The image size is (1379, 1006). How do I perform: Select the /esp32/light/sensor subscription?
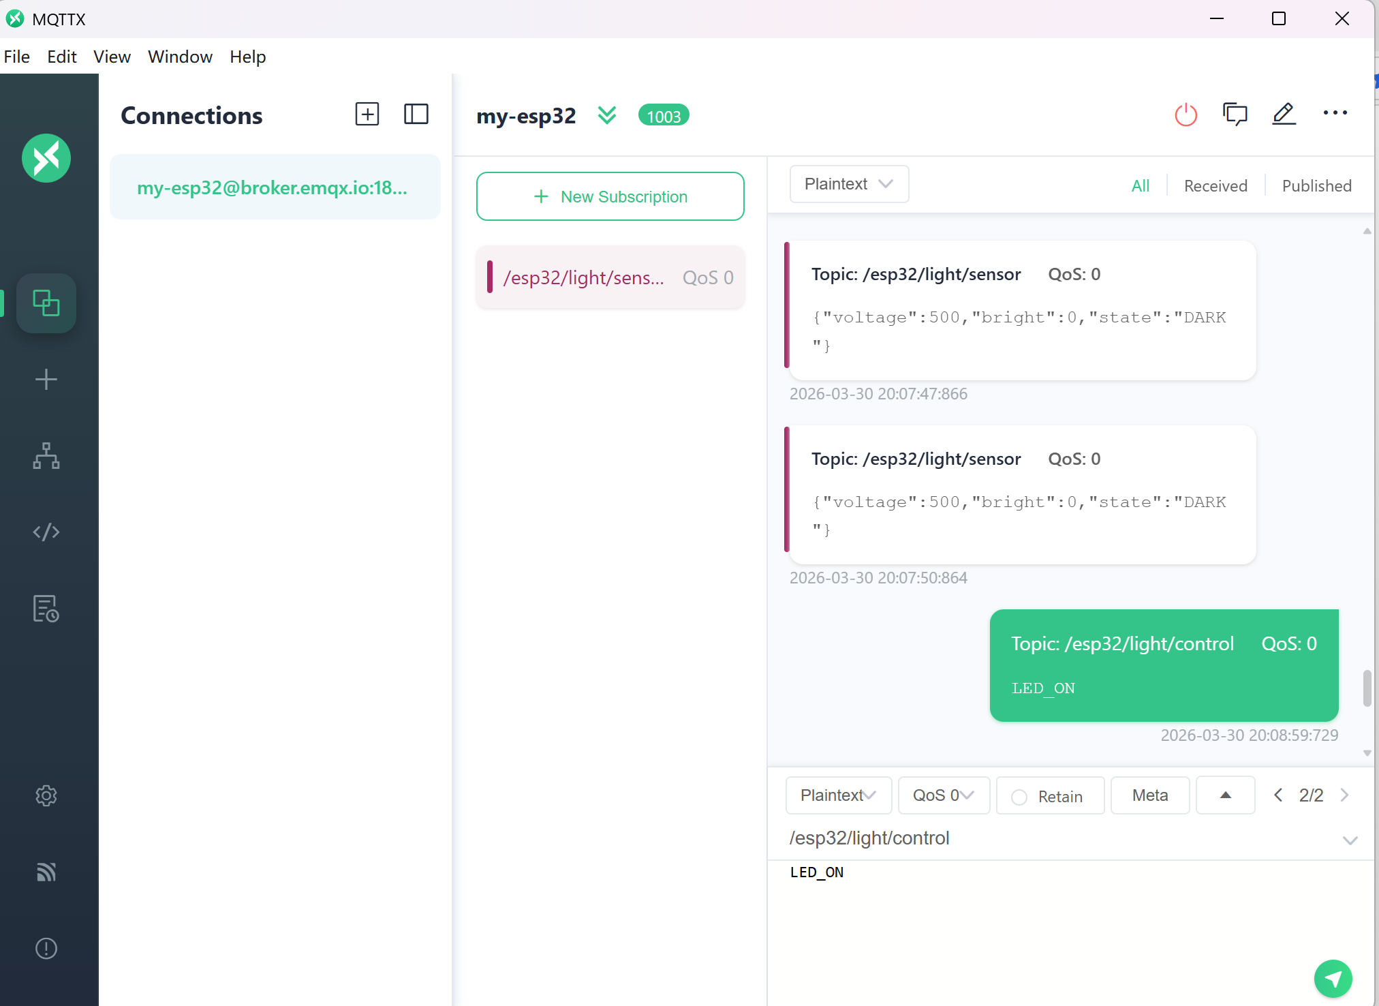610,277
